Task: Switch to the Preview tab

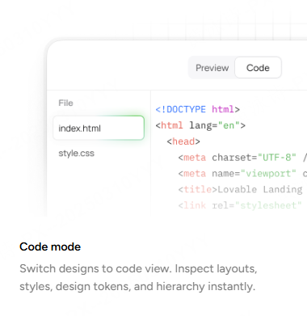Action: 212,68
